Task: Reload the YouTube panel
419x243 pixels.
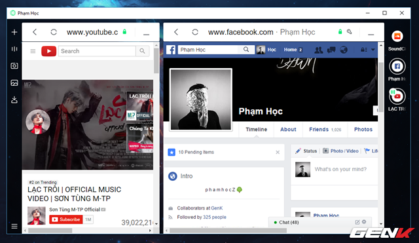Action: coord(54,32)
